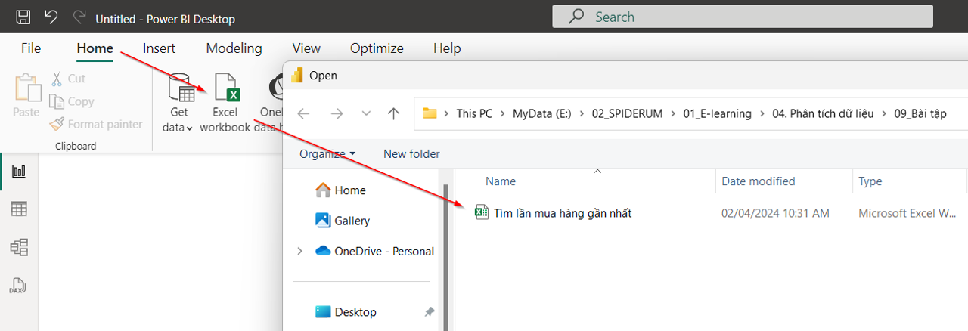Click the Power BI icon in Open dialog title

297,76
